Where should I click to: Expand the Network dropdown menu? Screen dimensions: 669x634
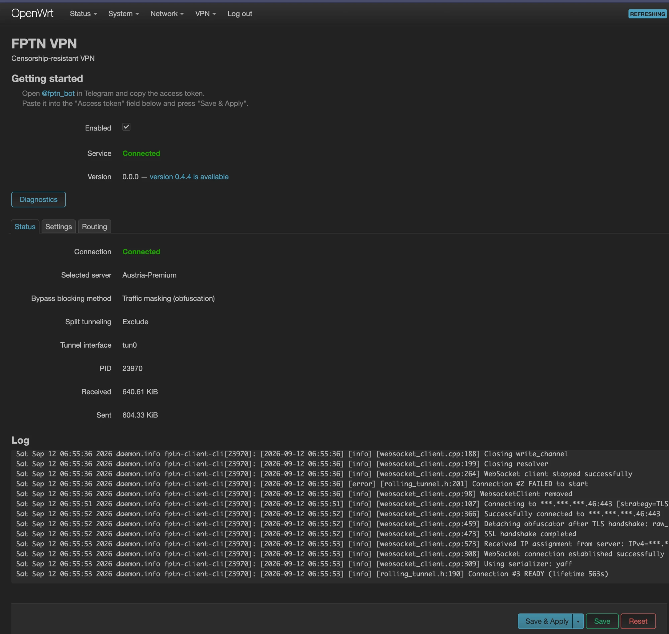tap(167, 14)
